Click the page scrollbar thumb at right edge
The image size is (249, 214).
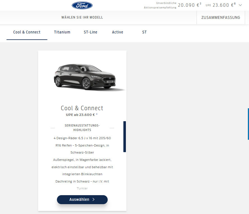pos(248,124)
